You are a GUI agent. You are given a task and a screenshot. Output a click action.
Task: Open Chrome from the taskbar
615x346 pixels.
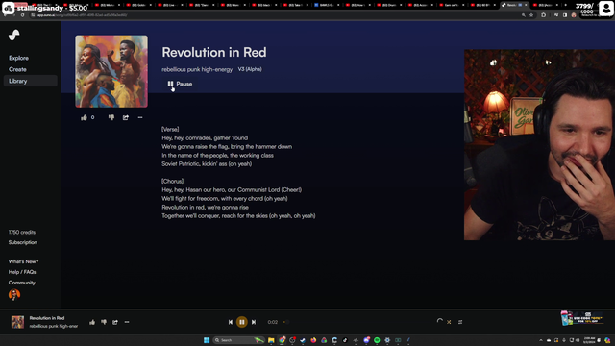click(x=282, y=340)
